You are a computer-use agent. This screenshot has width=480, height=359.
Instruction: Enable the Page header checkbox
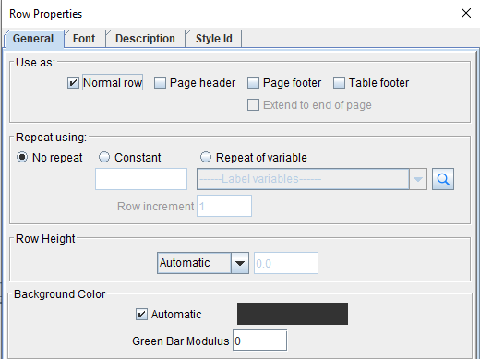pyautogui.click(x=160, y=83)
